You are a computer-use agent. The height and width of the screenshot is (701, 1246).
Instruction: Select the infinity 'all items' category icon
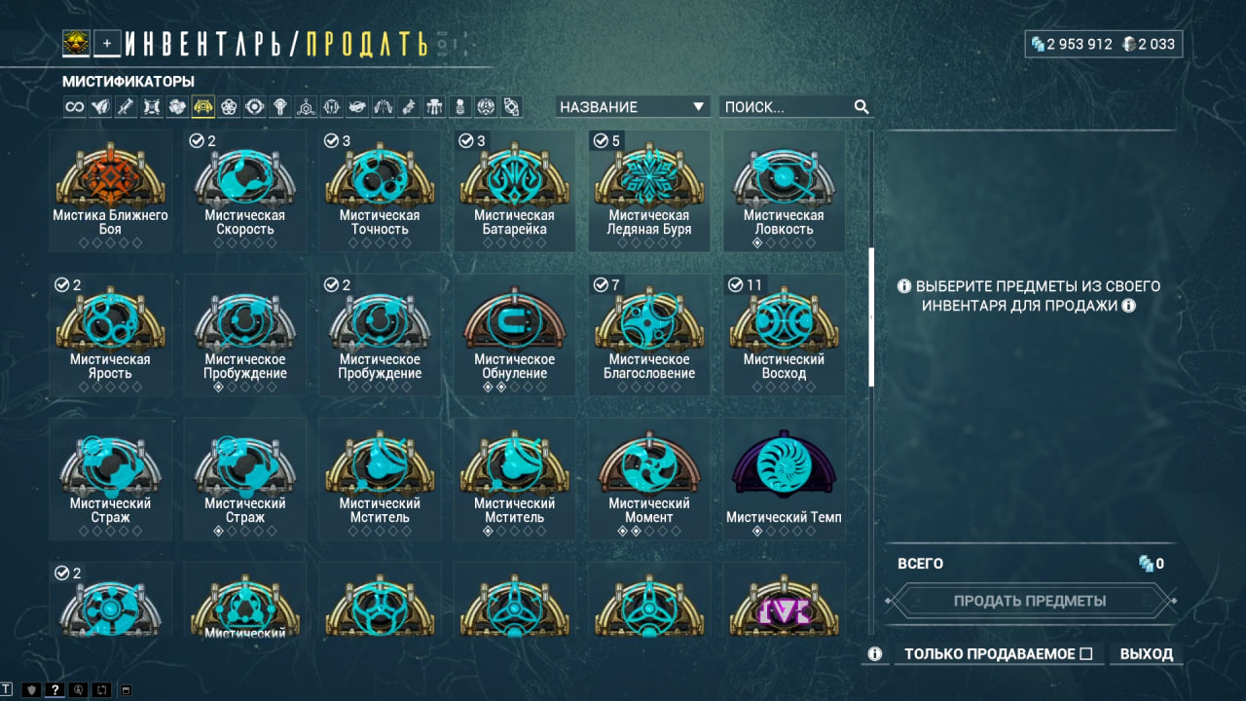(74, 107)
